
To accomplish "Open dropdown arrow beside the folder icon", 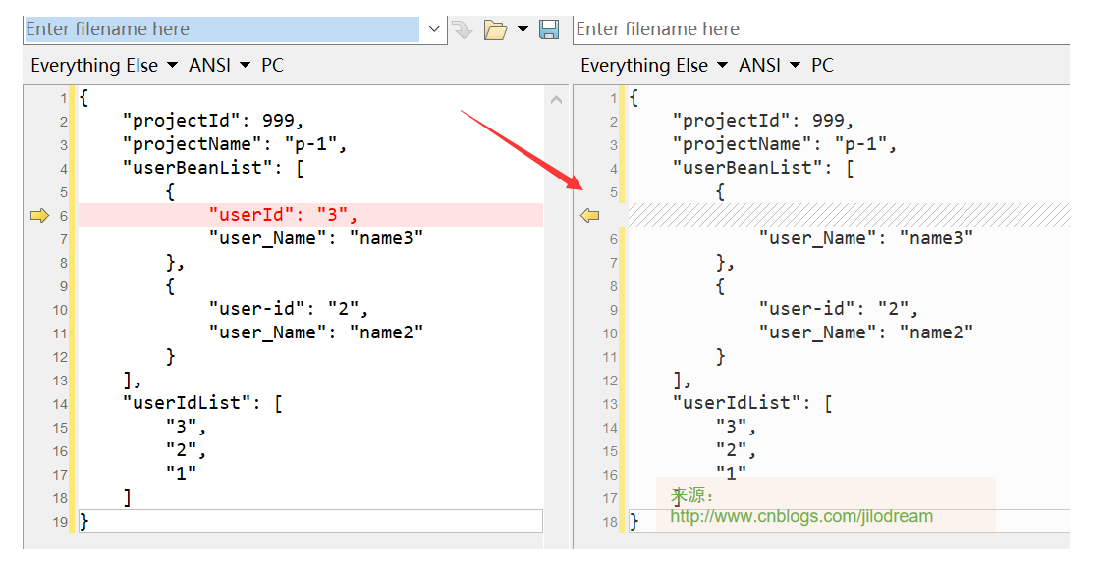I will (x=523, y=30).
